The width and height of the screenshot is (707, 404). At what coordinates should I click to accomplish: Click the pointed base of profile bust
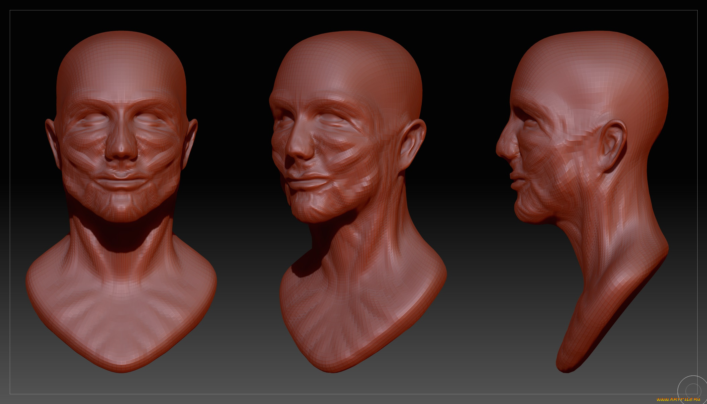[x=567, y=364]
